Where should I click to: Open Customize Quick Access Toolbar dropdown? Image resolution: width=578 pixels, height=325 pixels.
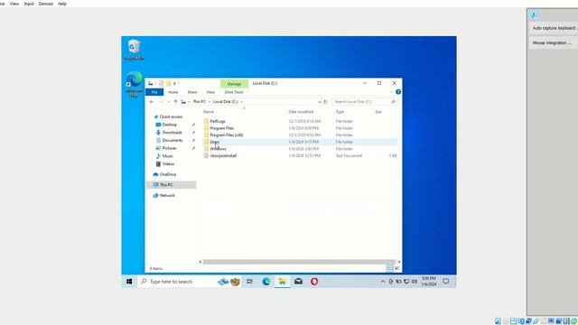click(174, 84)
